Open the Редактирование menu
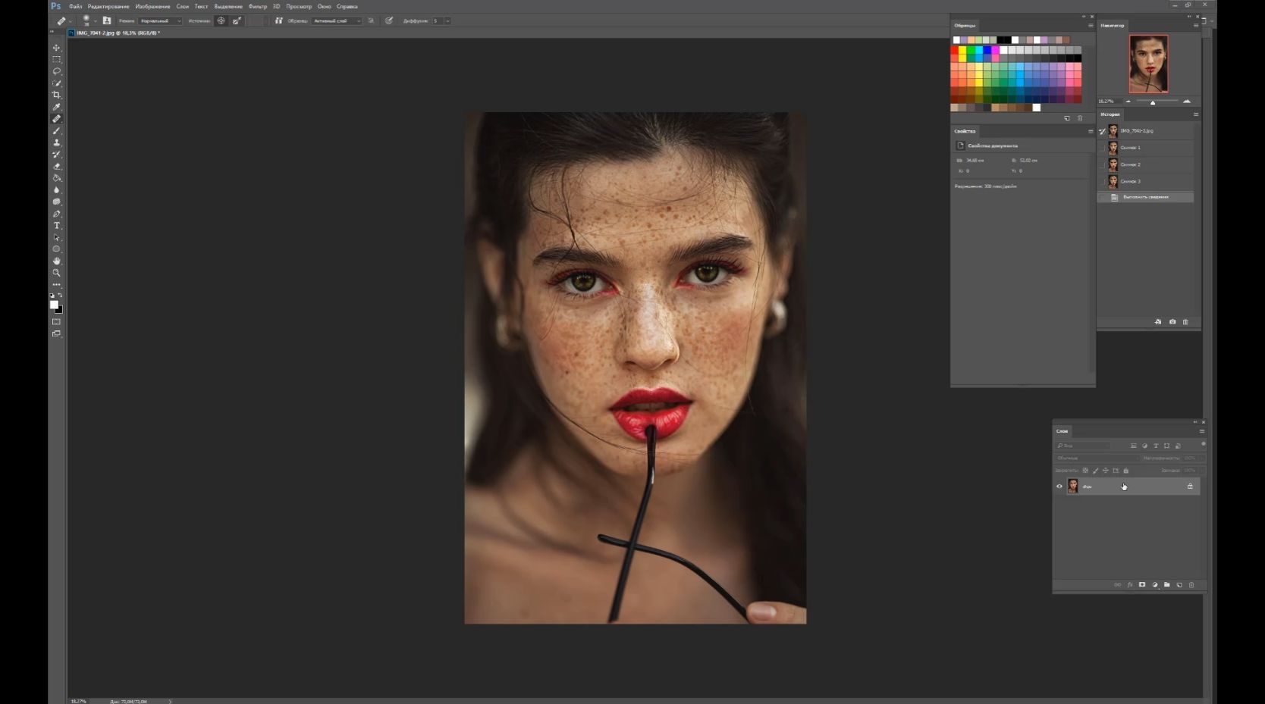Image resolution: width=1265 pixels, height=704 pixels. click(x=108, y=6)
